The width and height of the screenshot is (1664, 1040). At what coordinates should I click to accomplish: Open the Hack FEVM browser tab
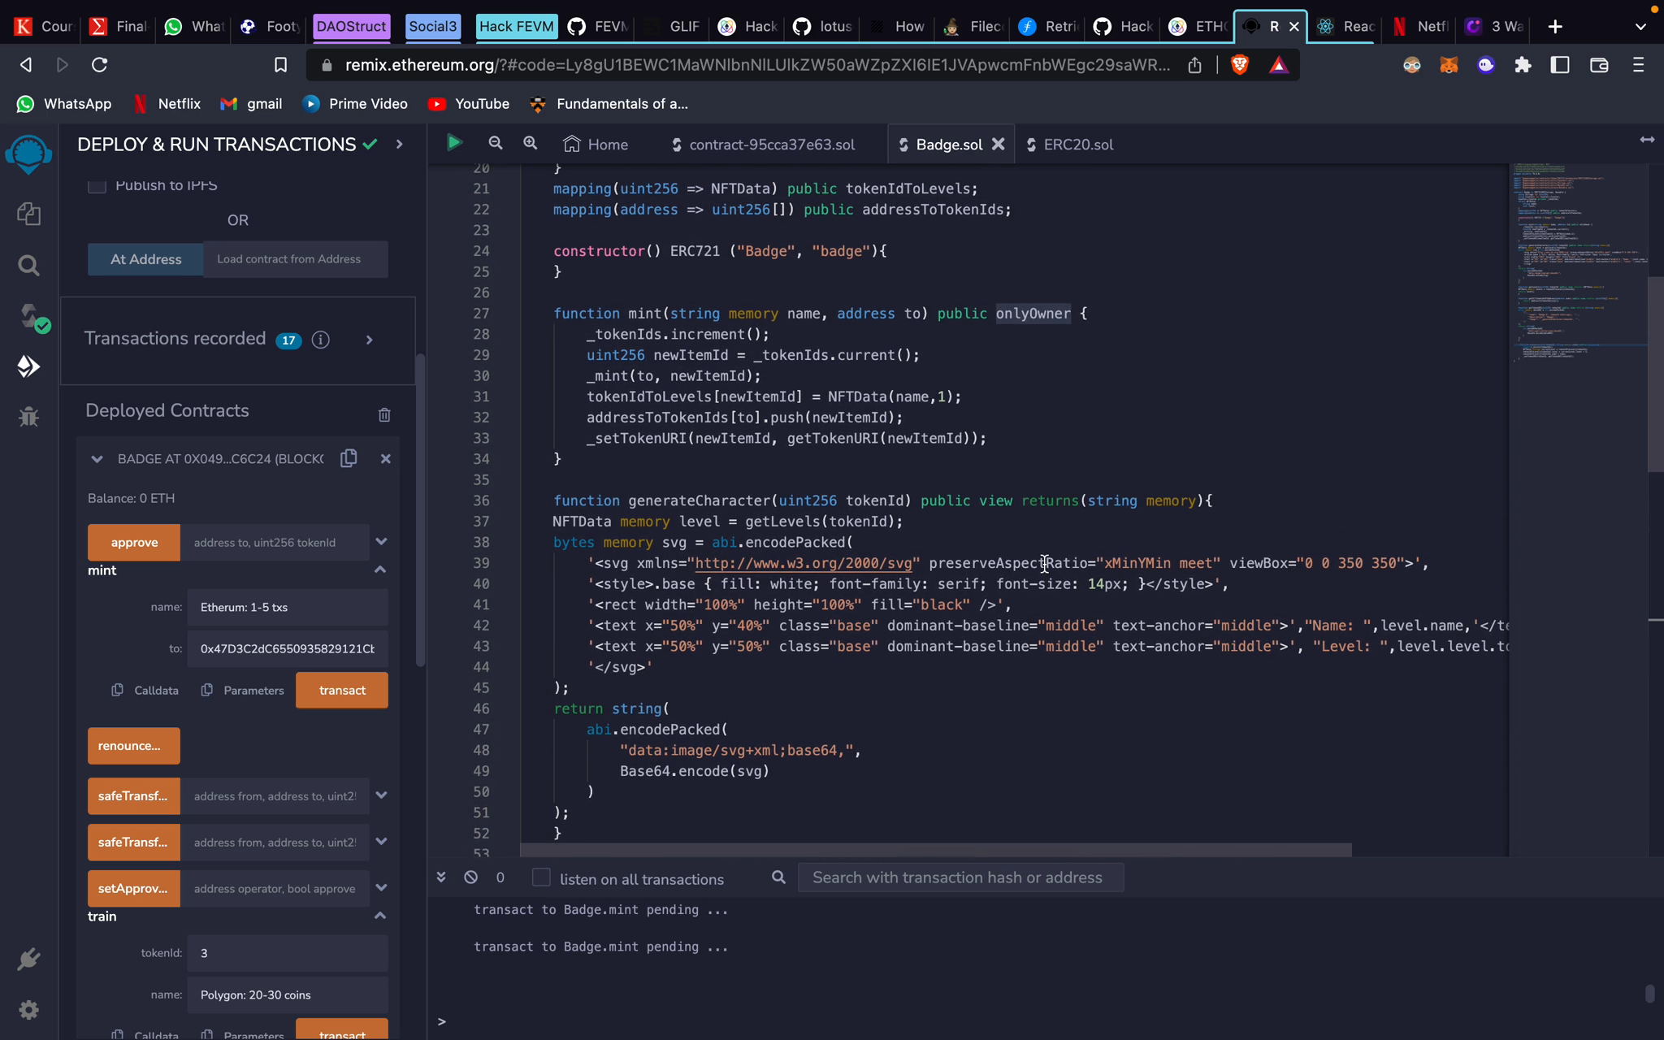(516, 27)
